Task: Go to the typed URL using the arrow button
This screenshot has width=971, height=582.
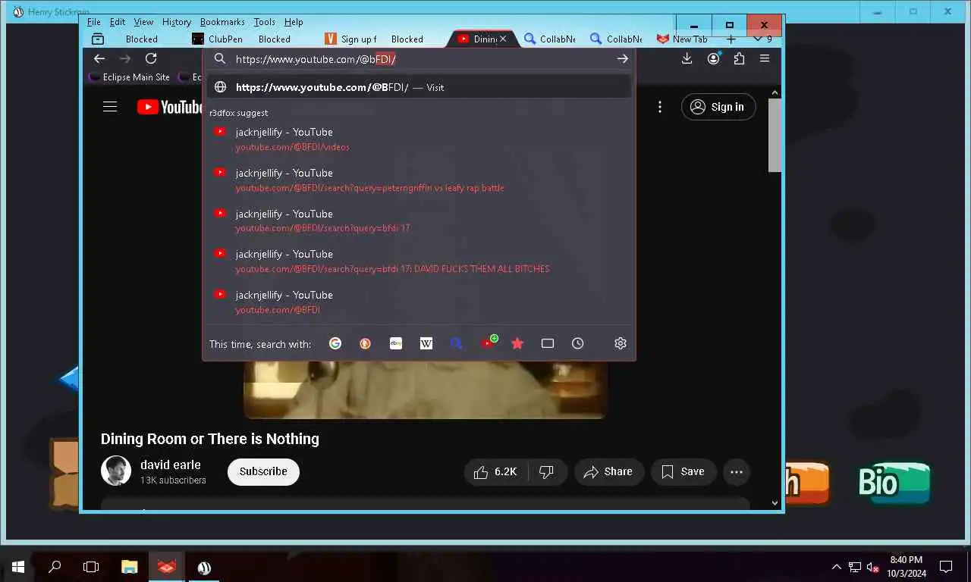Action: (622, 58)
